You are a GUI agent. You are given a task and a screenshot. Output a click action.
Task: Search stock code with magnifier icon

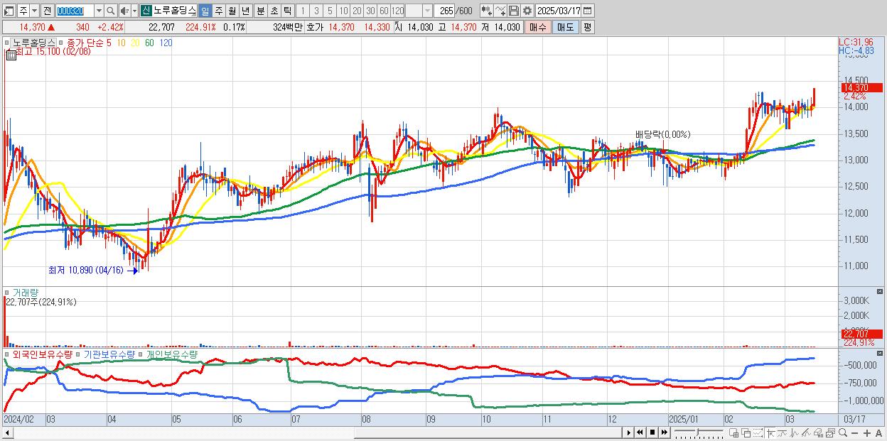[111, 11]
